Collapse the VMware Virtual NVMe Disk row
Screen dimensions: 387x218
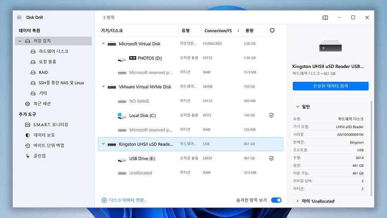(x=103, y=86)
